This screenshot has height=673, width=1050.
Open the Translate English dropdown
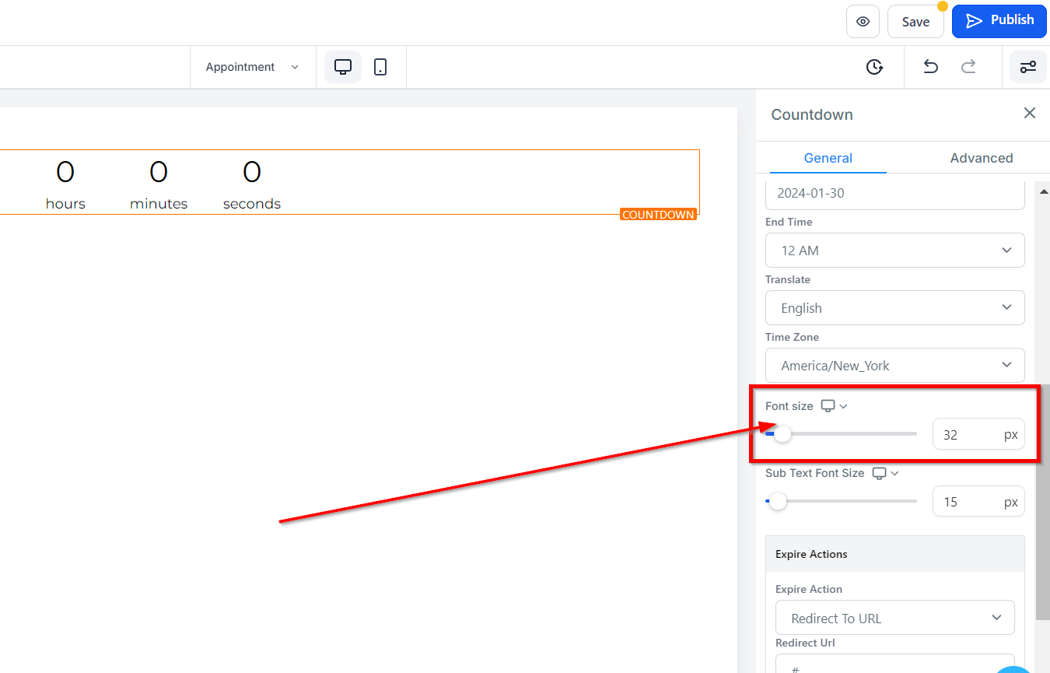click(894, 308)
